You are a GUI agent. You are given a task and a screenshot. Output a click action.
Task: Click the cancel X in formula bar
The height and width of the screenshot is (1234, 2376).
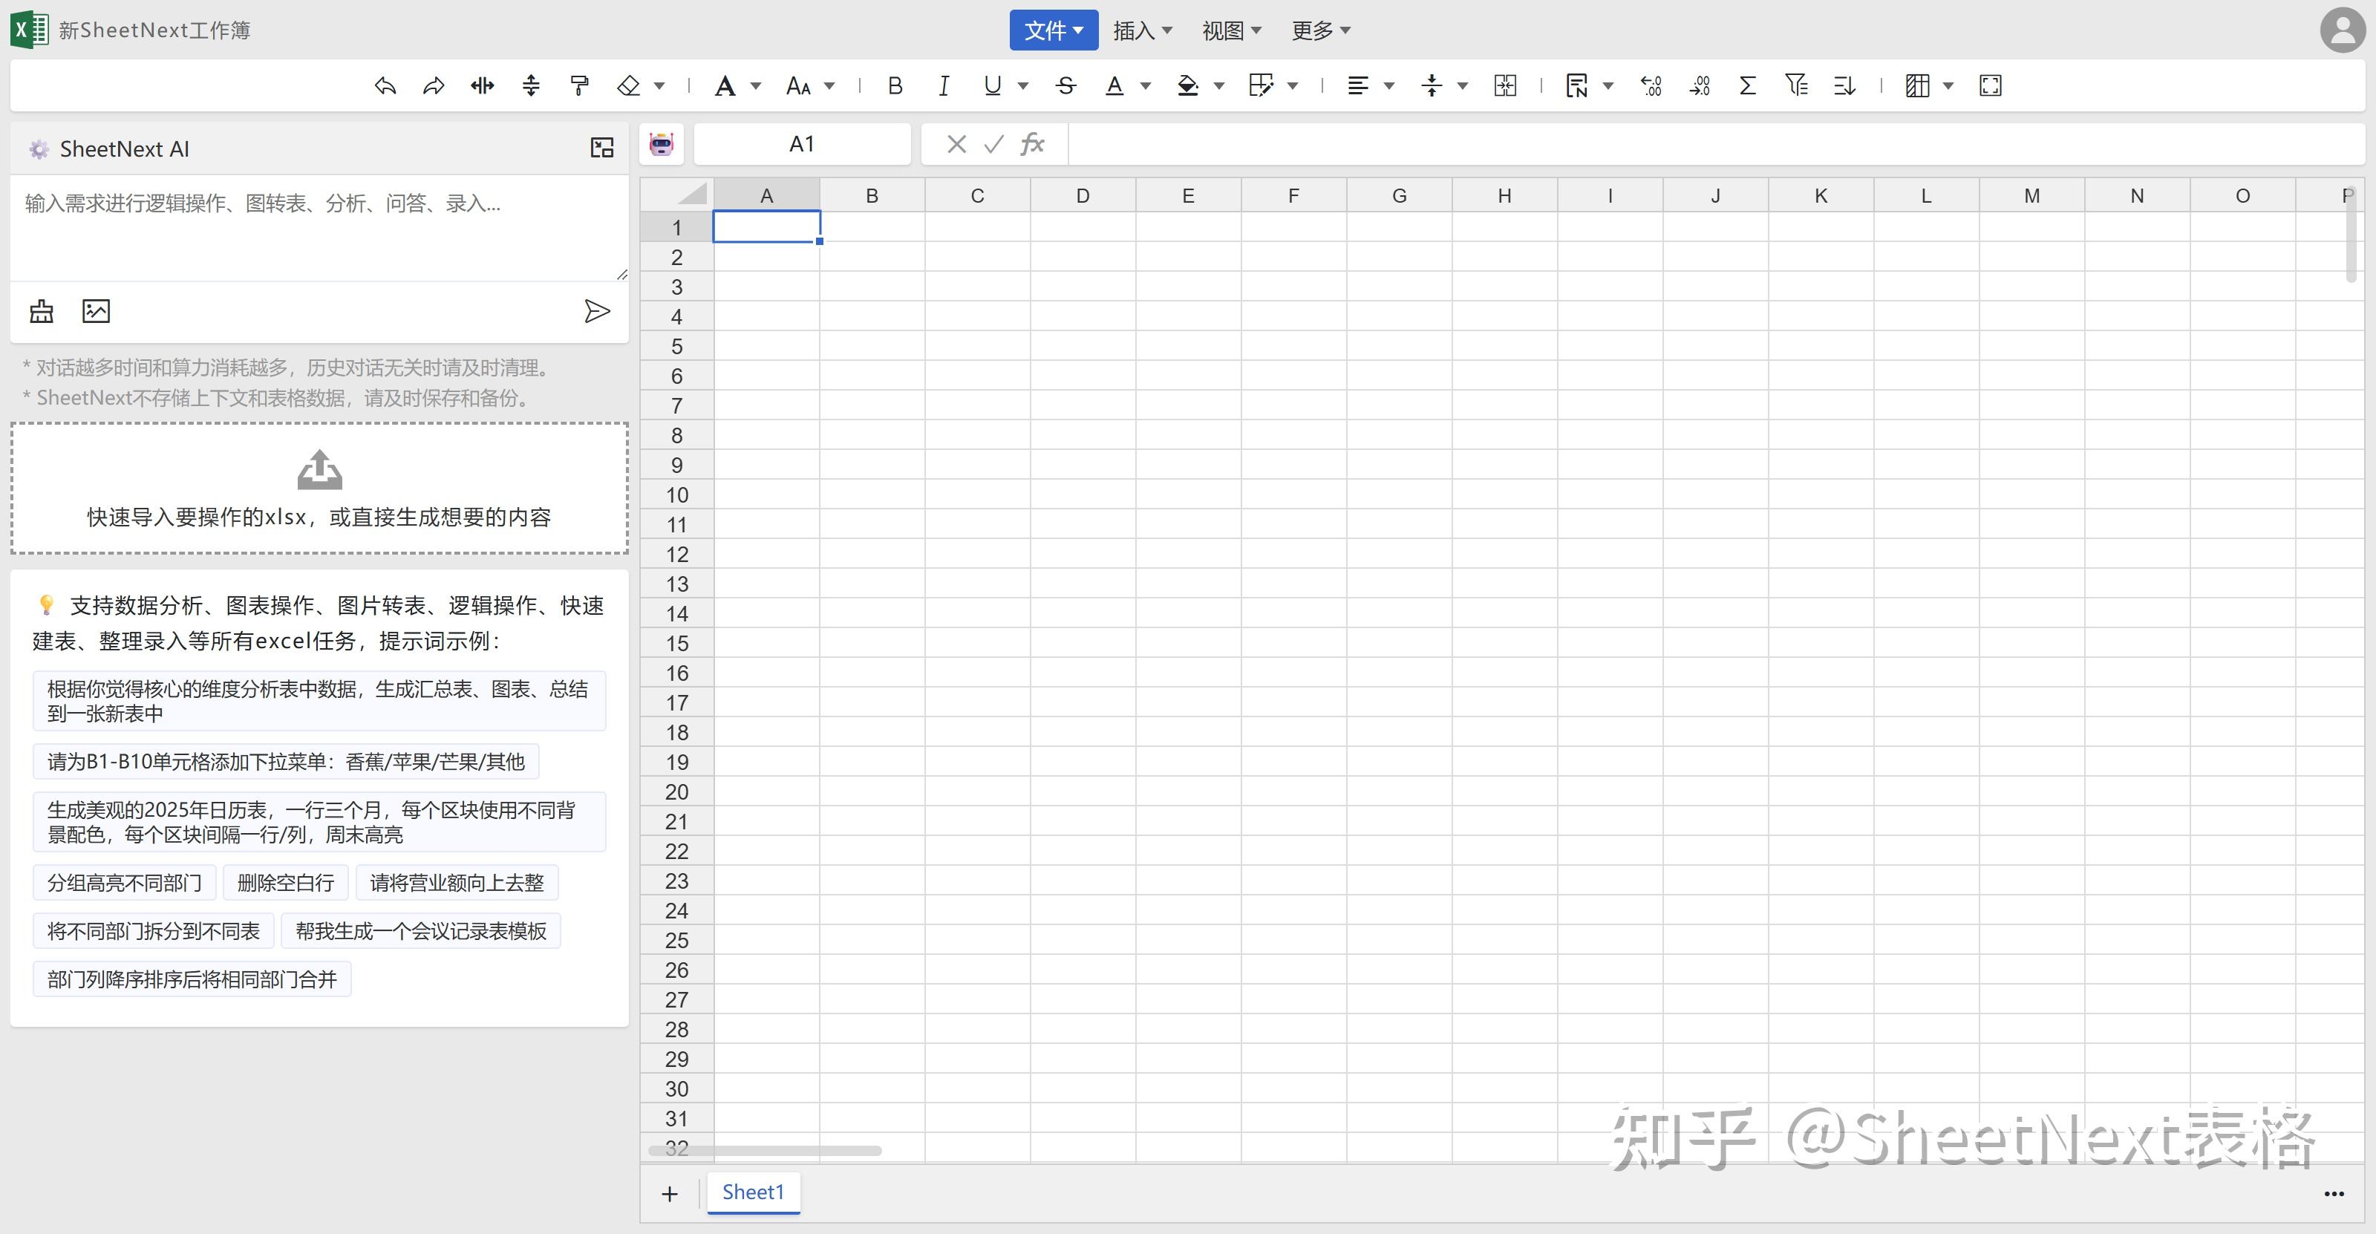point(956,144)
